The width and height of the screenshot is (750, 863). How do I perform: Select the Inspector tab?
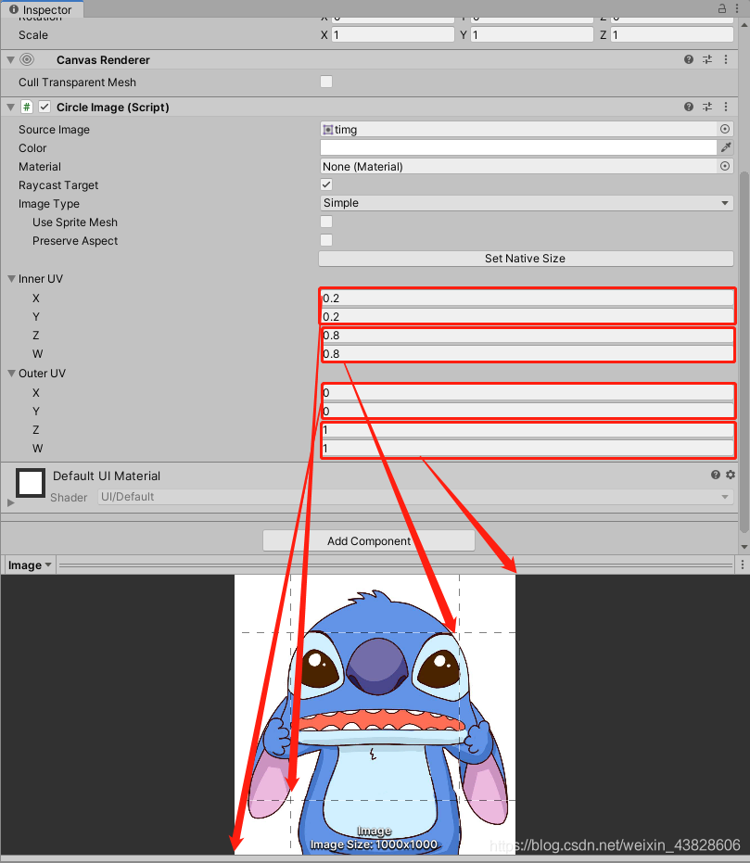(x=42, y=9)
